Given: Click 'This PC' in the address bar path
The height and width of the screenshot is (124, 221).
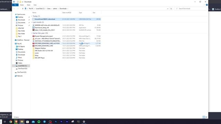Looking at the screenshot, I should coord(31,9).
